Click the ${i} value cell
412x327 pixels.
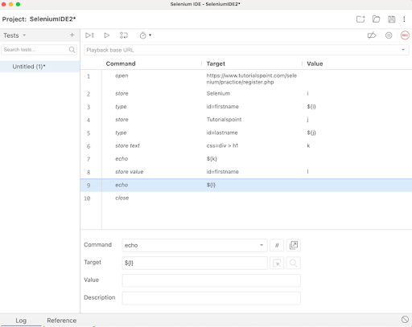311,107
